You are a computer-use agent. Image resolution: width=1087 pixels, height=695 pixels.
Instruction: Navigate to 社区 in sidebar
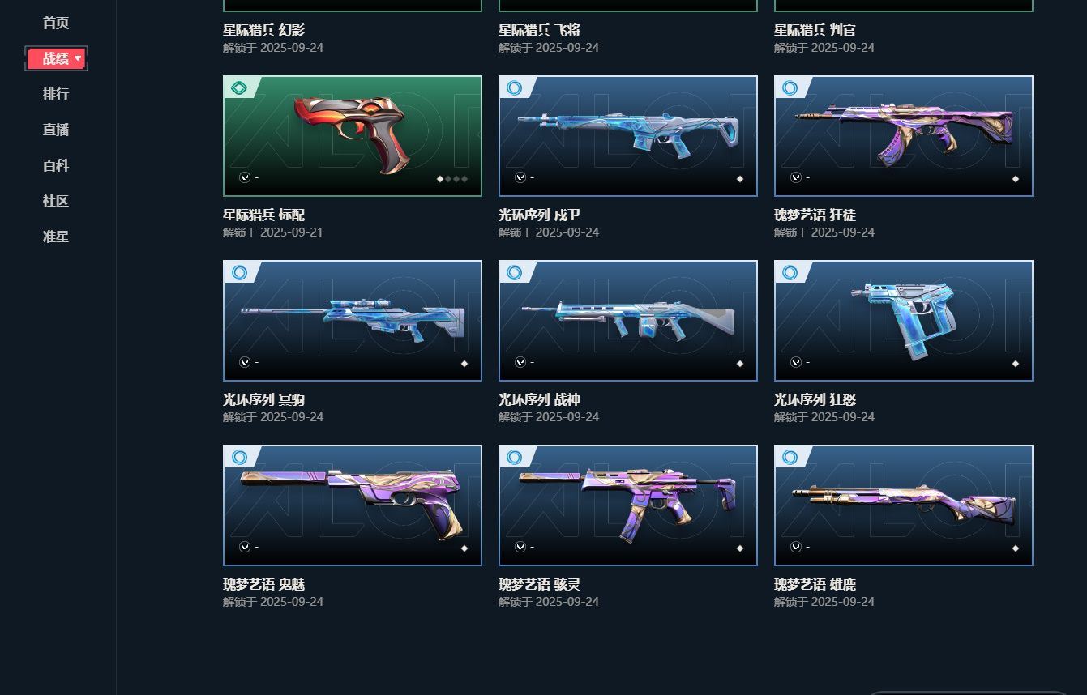tap(56, 201)
